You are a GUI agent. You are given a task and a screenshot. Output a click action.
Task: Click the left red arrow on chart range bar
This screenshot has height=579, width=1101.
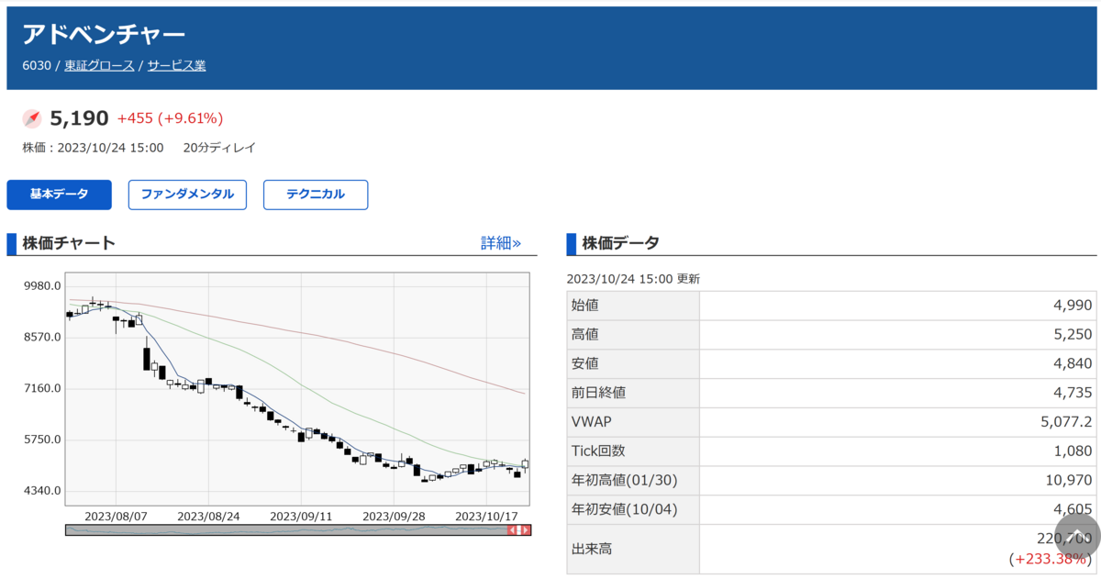514,530
